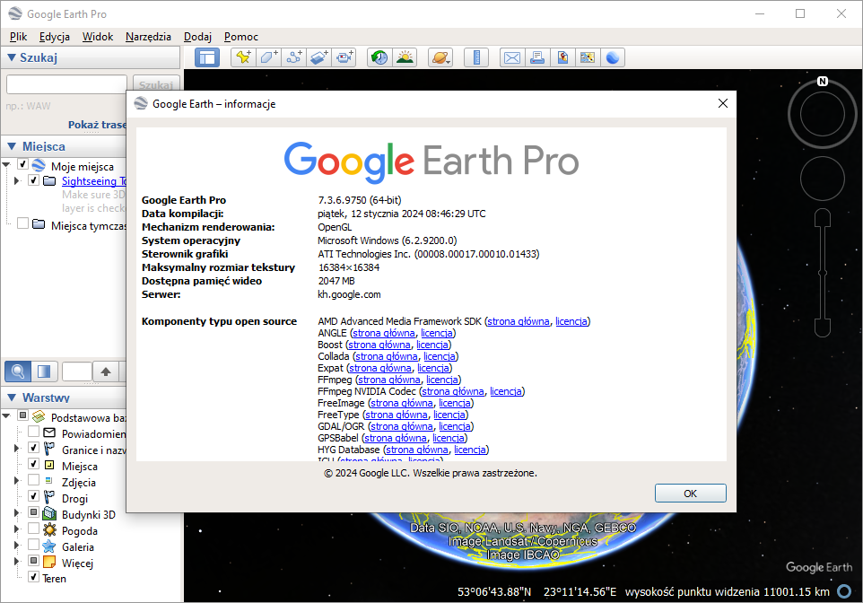Click the Pokaż trasę link

pyautogui.click(x=98, y=125)
